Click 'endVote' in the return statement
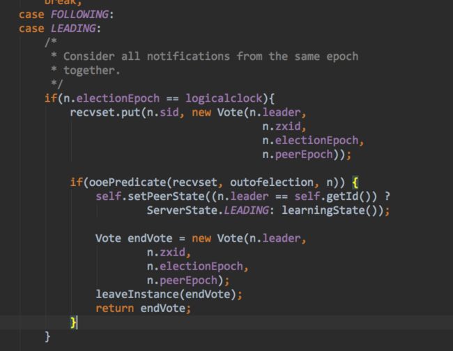453x351 pixels. [x=162, y=309]
